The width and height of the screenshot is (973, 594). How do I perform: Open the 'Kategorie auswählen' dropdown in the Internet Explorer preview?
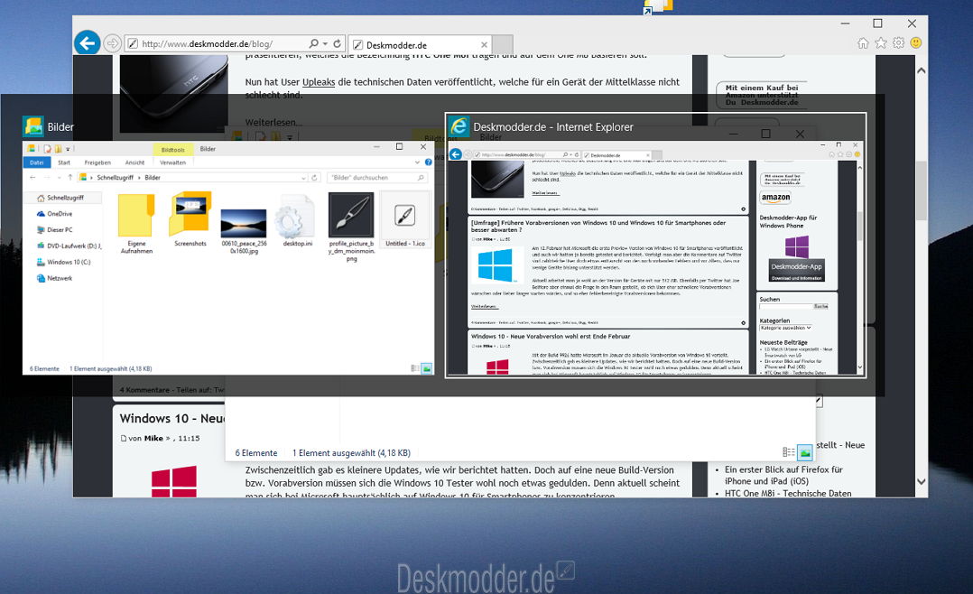(785, 328)
